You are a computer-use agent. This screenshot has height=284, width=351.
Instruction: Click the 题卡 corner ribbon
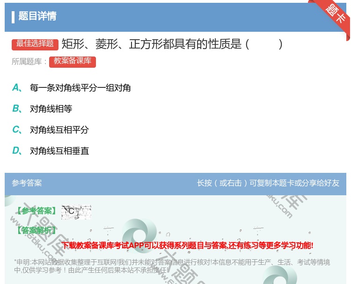pyautogui.click(x=333, y=17)
